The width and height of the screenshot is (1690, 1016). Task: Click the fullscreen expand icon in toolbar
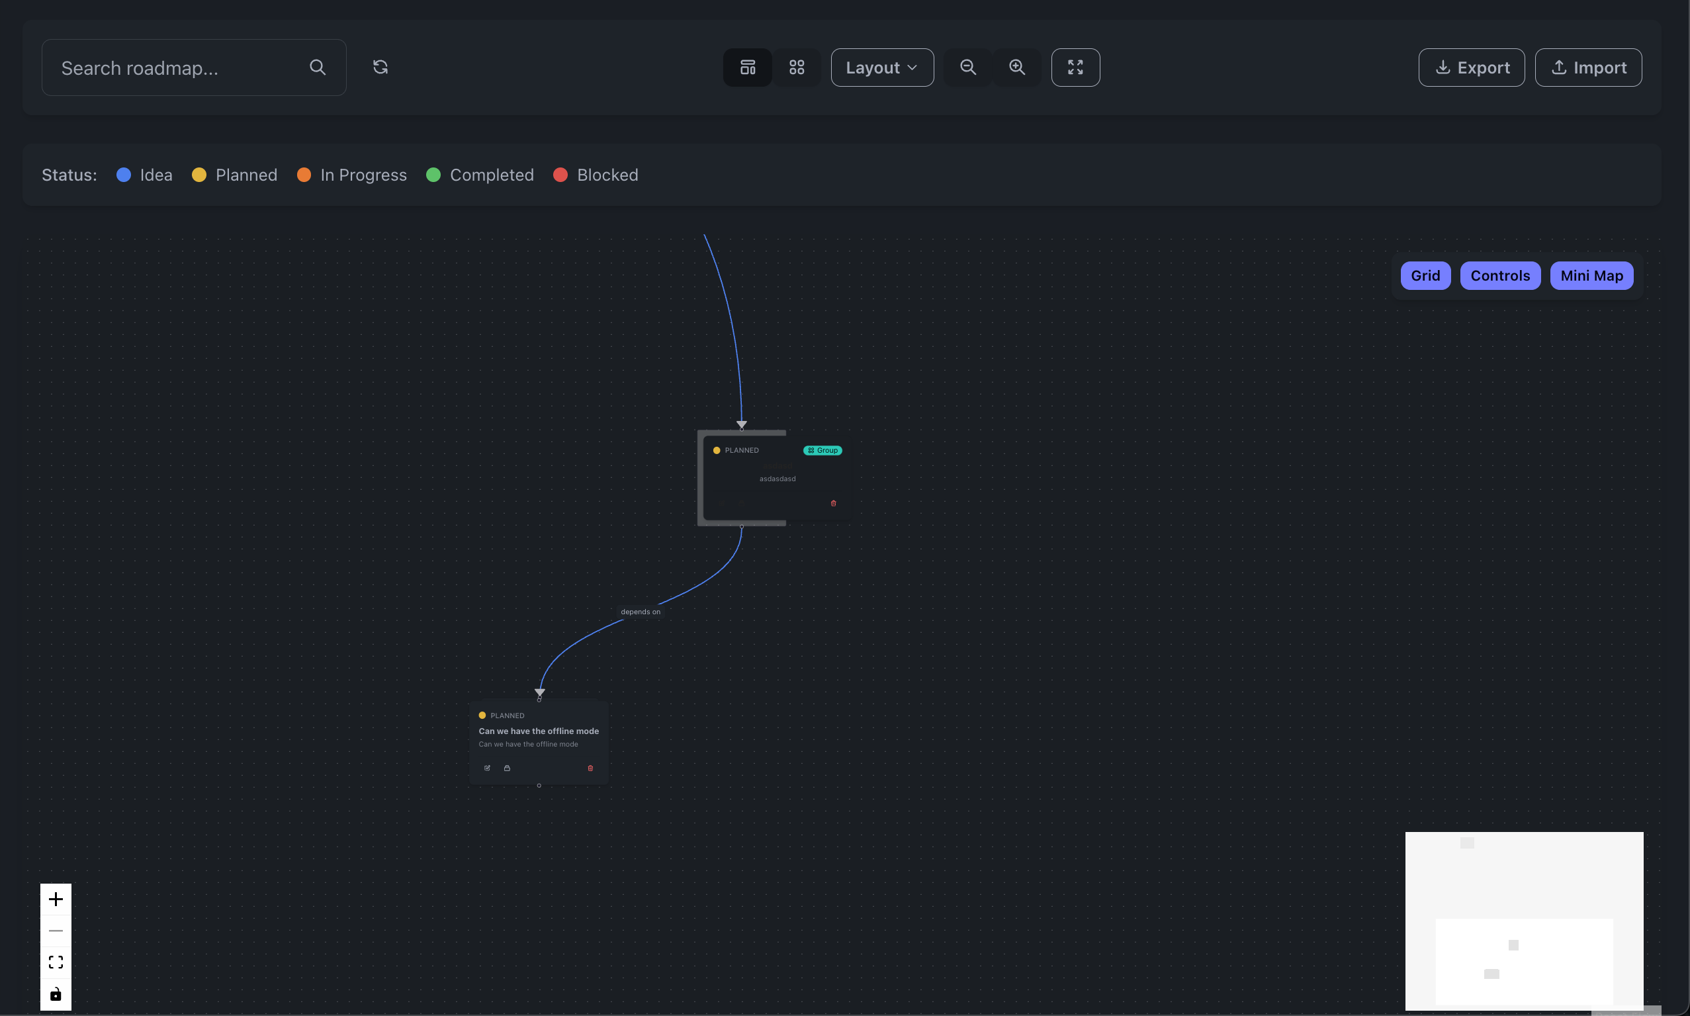[1075, 67]
